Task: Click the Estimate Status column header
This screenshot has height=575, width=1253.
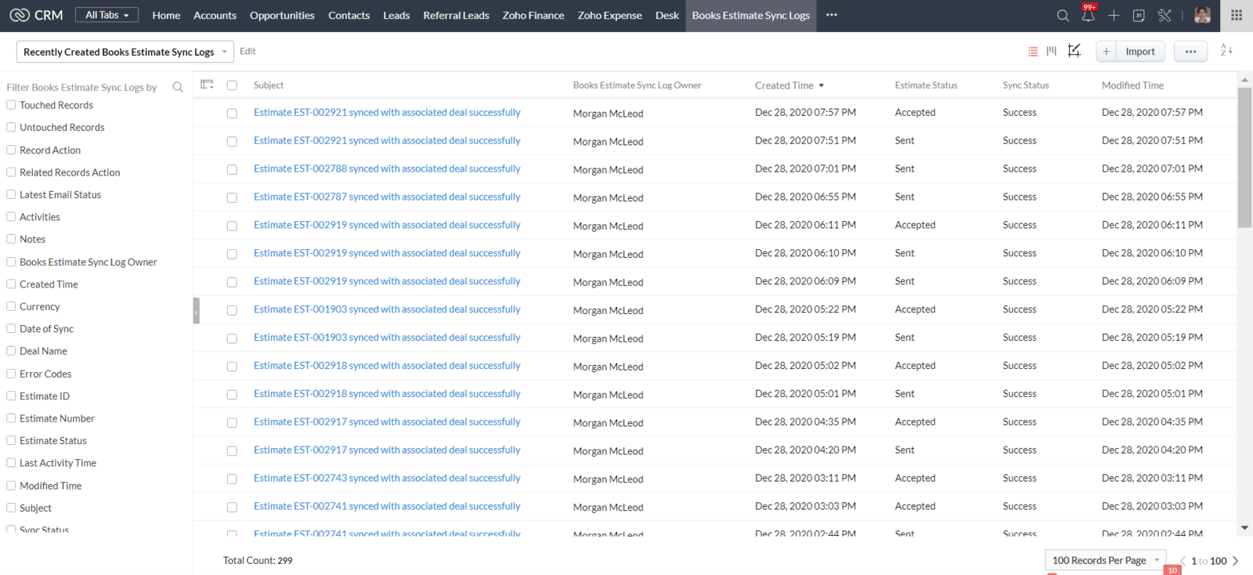Action: [x=926, y=85]
